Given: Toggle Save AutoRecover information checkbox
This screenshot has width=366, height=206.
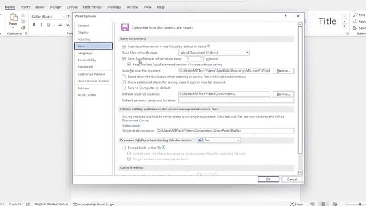Looking at the screenshot, I should coord(124,58).
